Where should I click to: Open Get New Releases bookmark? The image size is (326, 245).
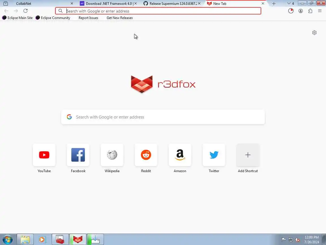tap(119, 18)
